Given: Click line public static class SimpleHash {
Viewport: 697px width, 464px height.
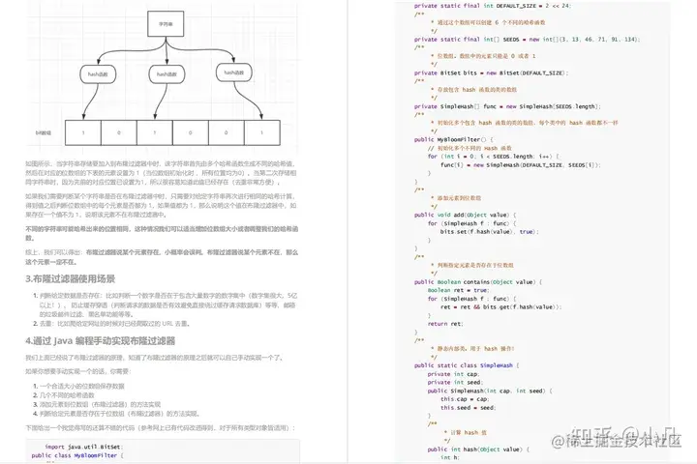Looking at the screenshot, I should tap(467, 365).
